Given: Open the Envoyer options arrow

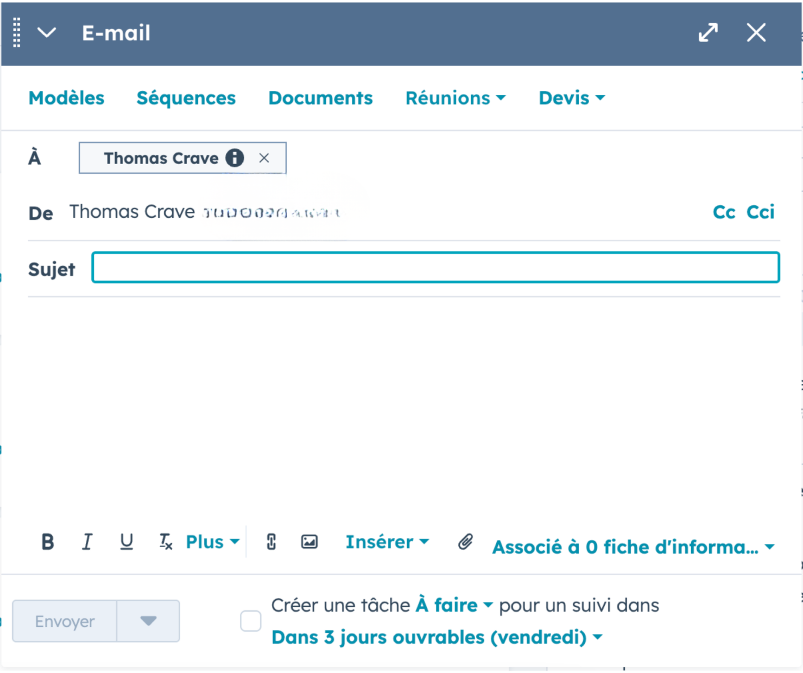Looking at the screenshot, I should pyautogui.click(x=148, y=621).
